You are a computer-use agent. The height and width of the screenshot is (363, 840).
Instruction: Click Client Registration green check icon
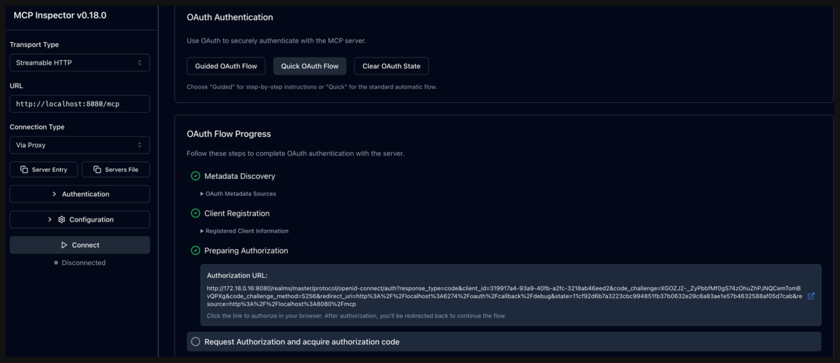click(195, 213)
